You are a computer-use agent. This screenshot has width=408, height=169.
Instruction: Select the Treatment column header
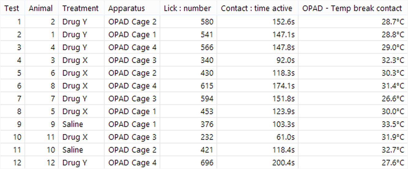[80, 8]
